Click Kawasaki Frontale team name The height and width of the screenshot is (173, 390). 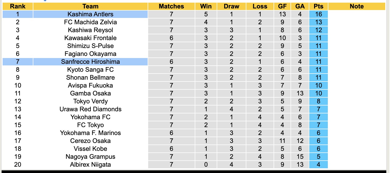(90, 38)
